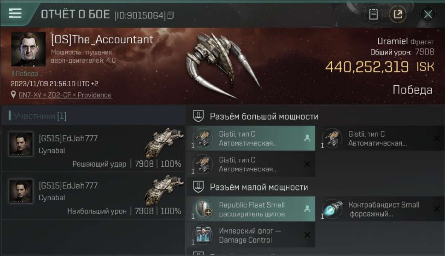The image size is (445, 256).
Task: Click the clipboard report icon
Action: 373,14
